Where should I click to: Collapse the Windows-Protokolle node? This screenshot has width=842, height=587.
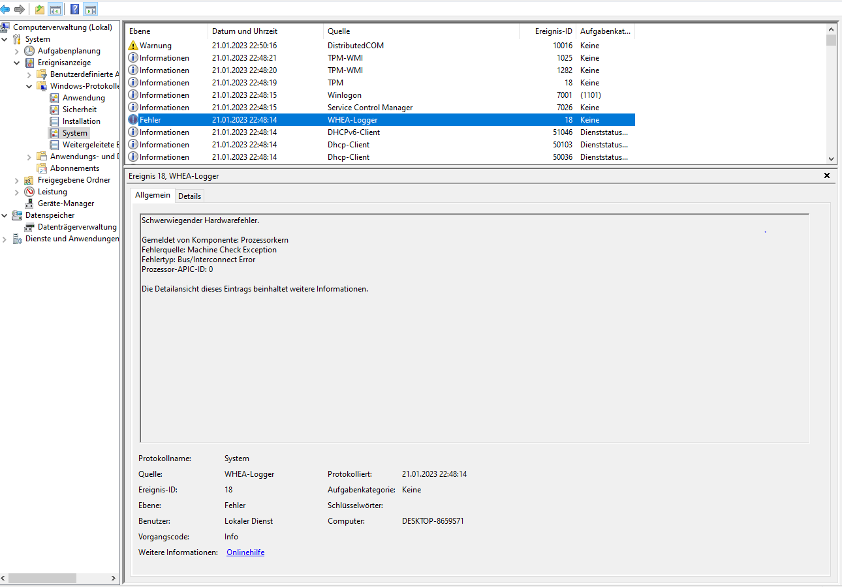[29, 86]
